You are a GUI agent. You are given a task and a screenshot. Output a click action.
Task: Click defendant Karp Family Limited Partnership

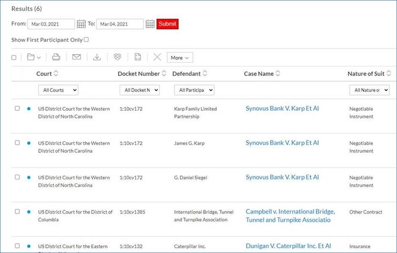[195, 113]
